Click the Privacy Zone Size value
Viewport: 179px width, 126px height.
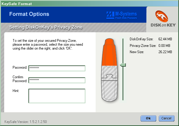pyautogui.click(x=164, y=46)
